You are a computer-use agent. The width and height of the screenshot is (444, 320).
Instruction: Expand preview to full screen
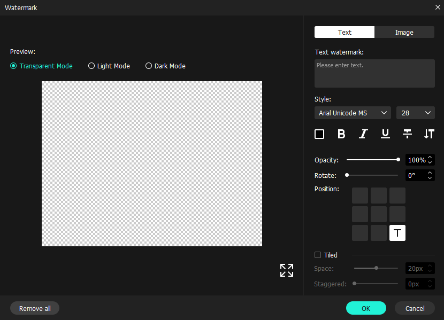[287, 270]
